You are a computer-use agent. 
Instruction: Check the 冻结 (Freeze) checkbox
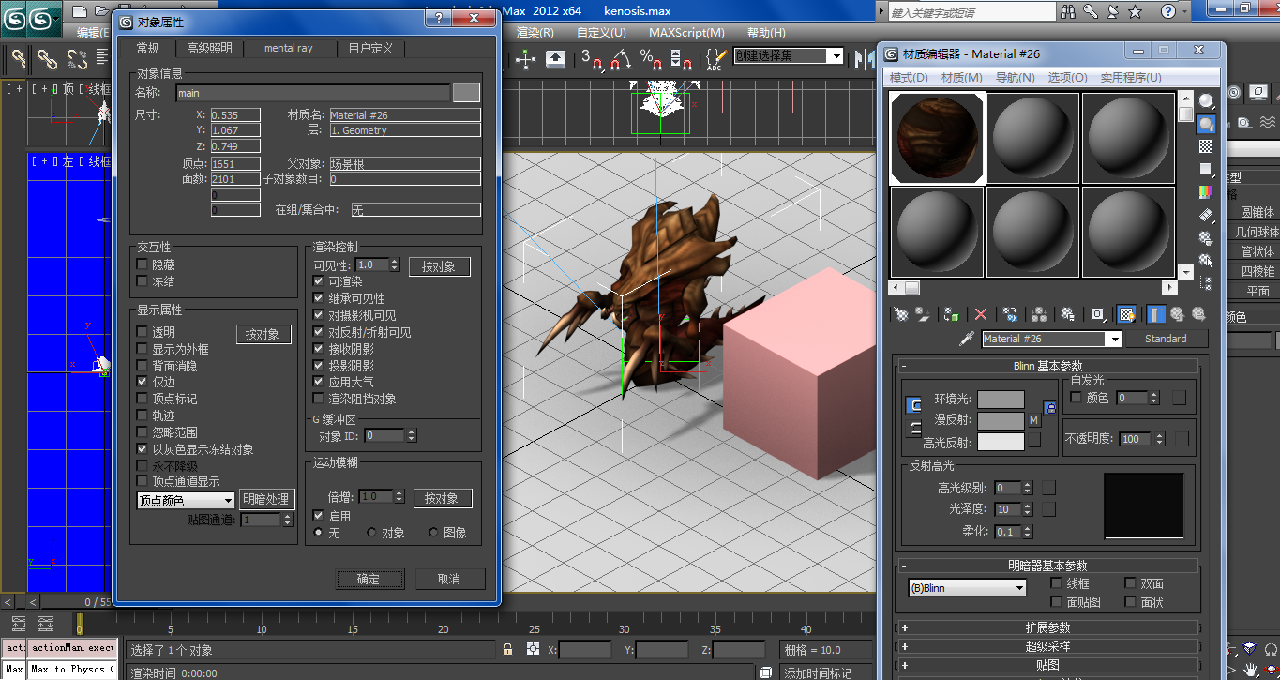point(143,281)
